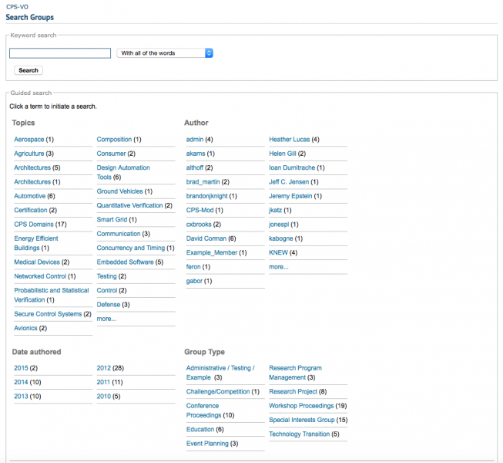Expand more topics under Topics list
Screen dimensions: 503x463
[x=106, y=319]
